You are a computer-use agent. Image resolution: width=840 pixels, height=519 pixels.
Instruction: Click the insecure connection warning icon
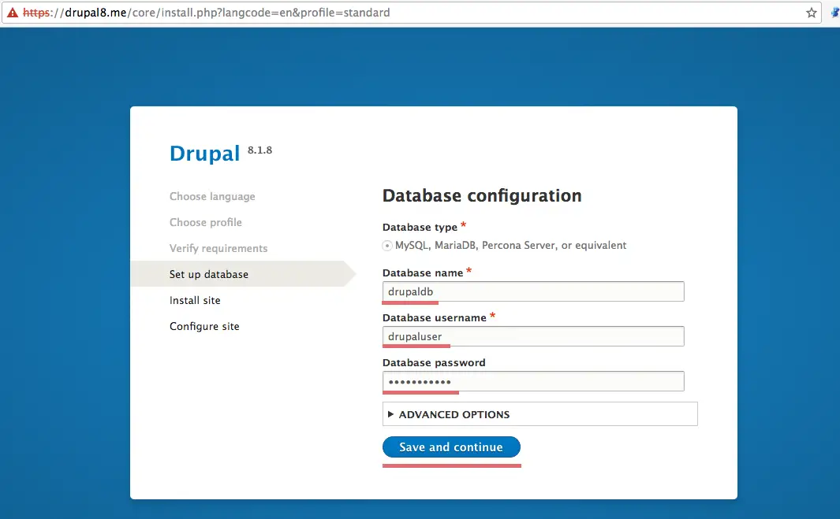click(x=13, y=13)
